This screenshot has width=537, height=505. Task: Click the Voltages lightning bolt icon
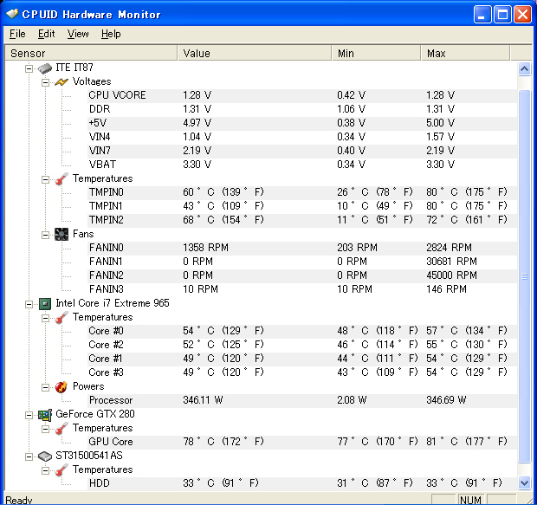(x=61, y=81)
